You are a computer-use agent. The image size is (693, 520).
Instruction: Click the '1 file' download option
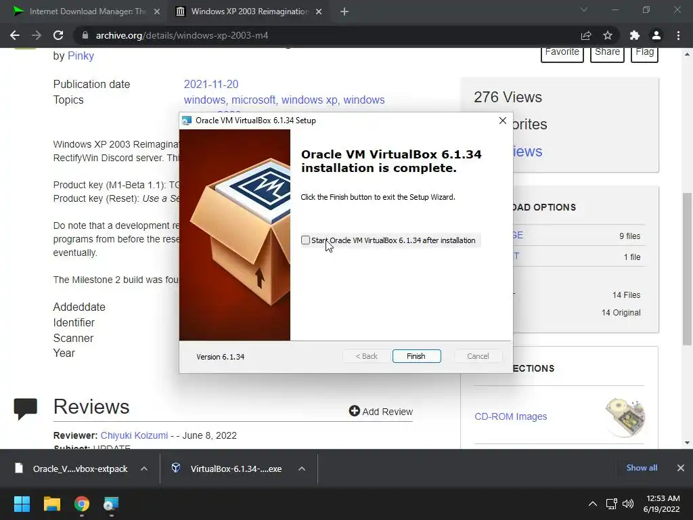(631, 257)
